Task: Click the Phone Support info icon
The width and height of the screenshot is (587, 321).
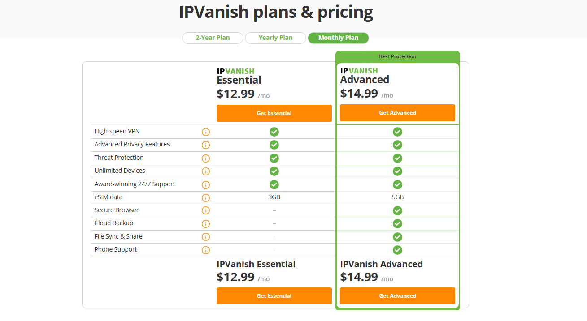Action: pos(206,250)
